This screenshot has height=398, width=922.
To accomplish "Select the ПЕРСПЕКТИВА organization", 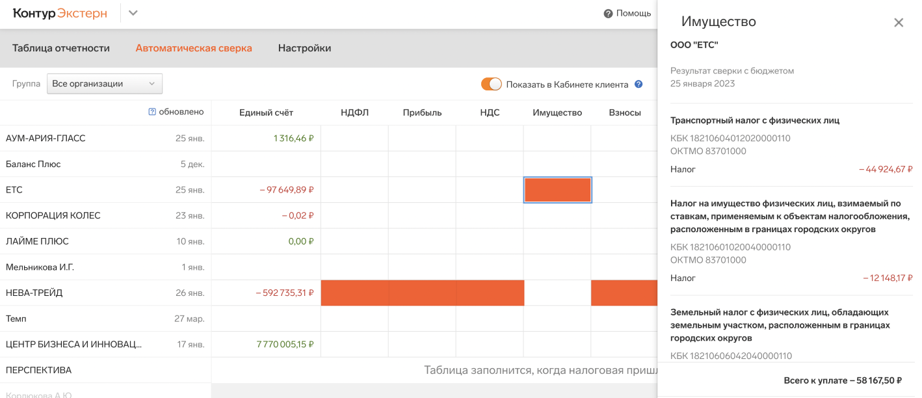I will click(105, 370).
